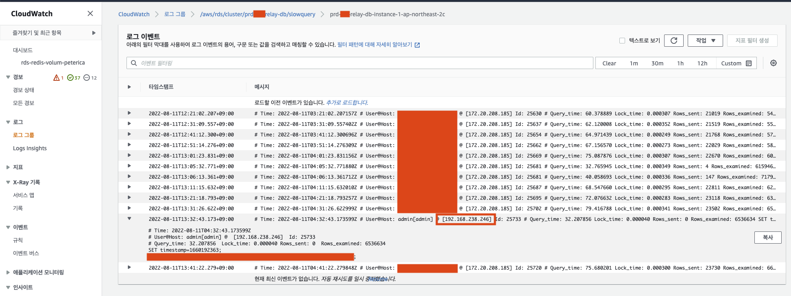Collapse the 로그 sidebar section
Screen dimensions: 791x296
(x=8, y=122)
